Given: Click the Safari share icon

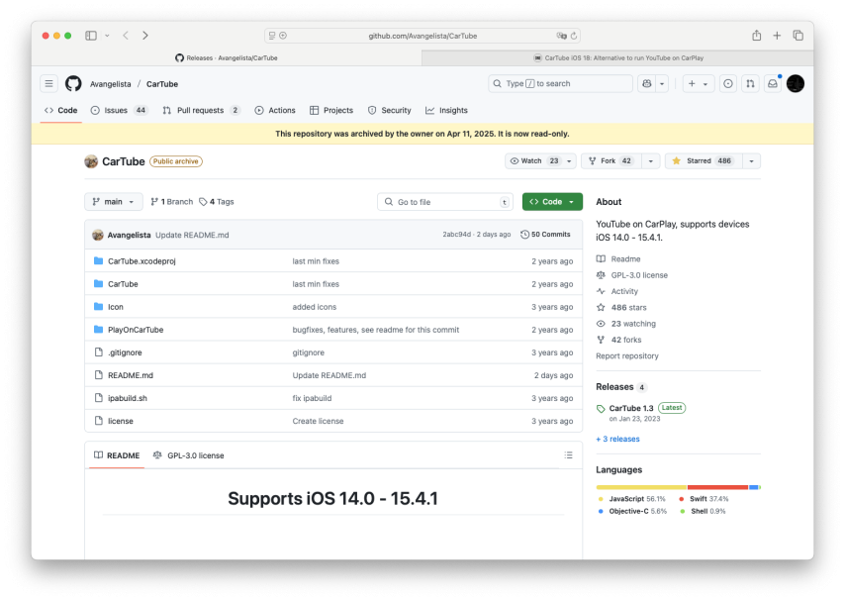Looking at the screenshot, I should pyautogui.click(x=757, y=36).
